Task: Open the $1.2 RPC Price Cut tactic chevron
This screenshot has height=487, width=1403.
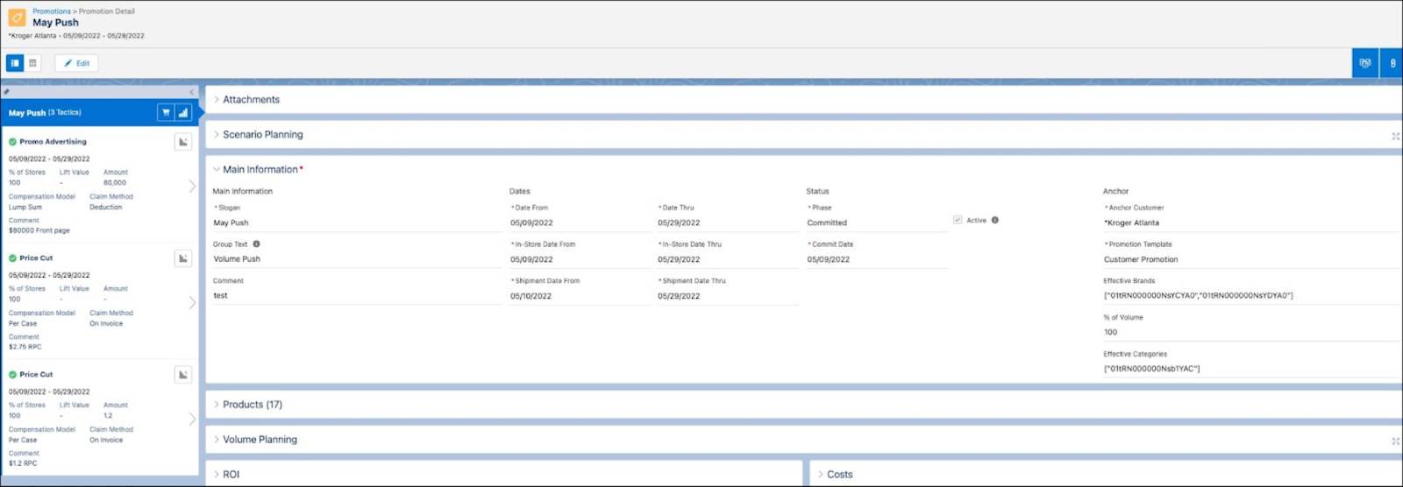Action: tap(192, 419)
